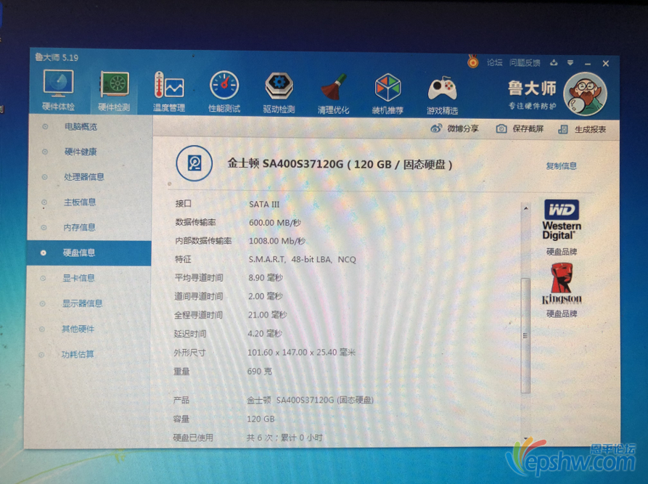Screen dimensions: 648x484
Task: Select 硬件检测 hardware detection icon
Action: [114, 91]
